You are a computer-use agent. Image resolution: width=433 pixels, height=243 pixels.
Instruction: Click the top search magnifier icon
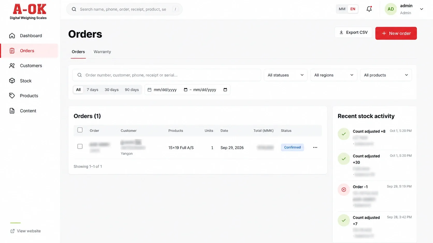point(74,9)
